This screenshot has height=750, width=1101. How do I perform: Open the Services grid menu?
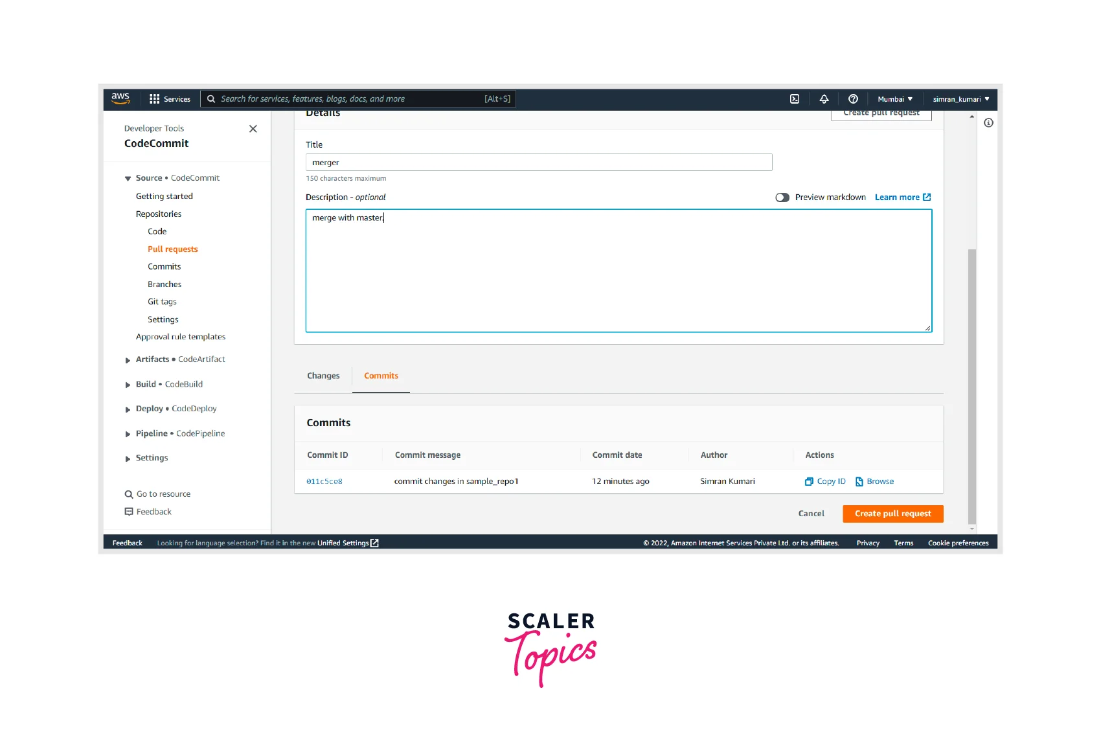click(170, 99)
